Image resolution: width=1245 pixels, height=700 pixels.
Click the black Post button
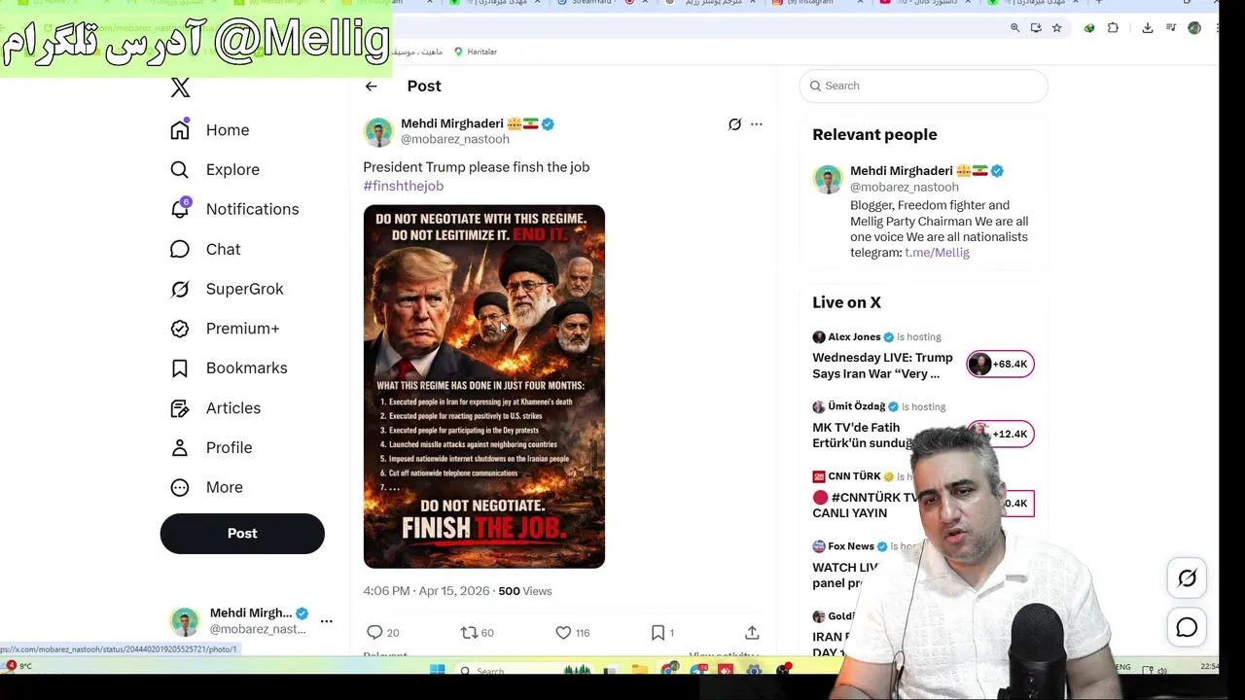[242, 534]
